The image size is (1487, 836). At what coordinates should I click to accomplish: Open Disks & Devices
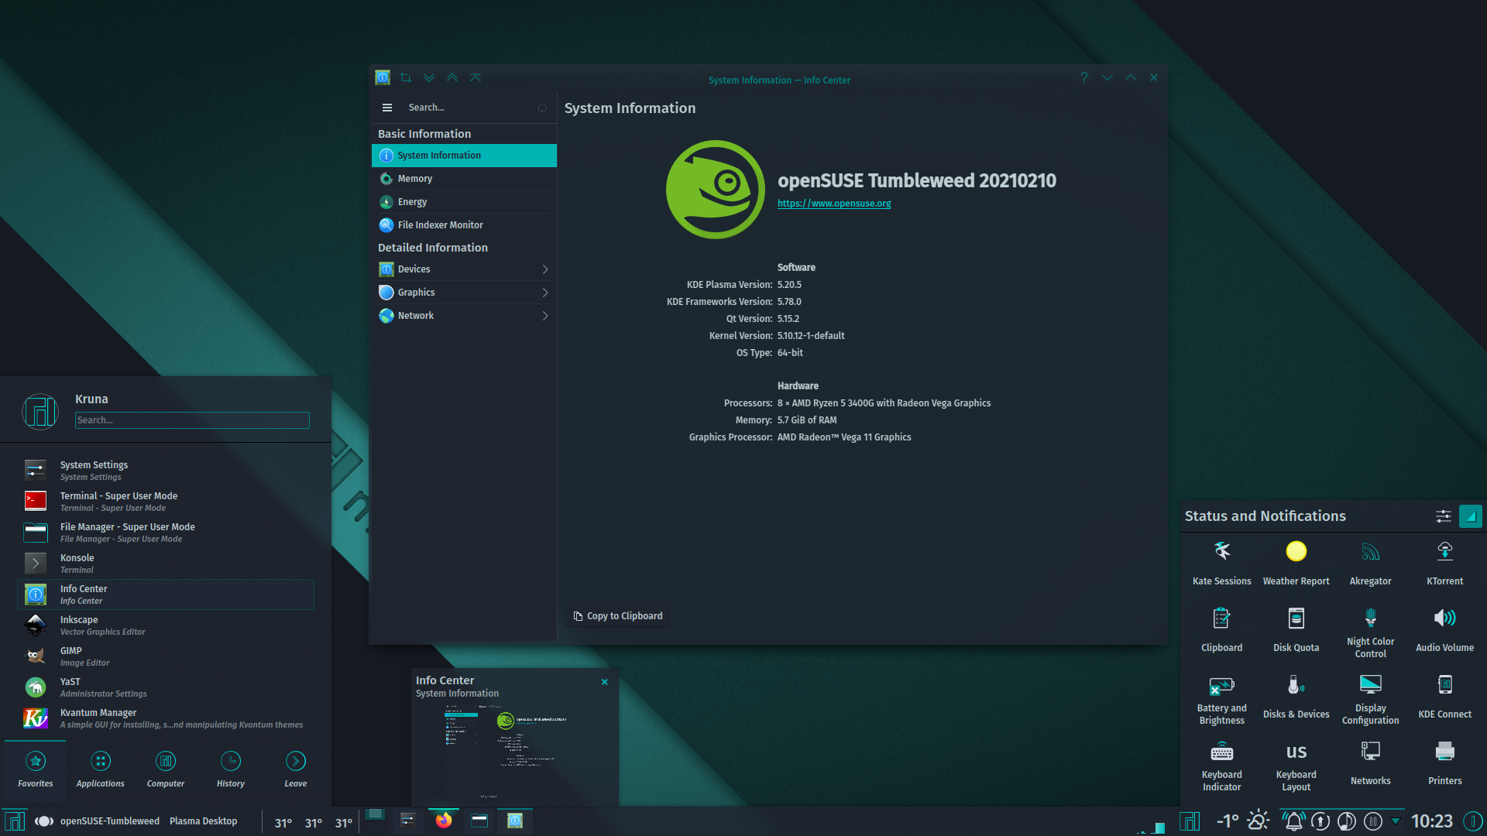coord(1295,686)
